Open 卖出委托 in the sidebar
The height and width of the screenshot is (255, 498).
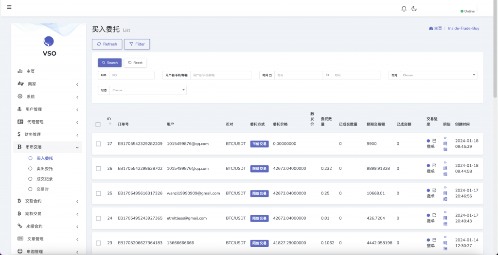pyautogui.click(x=45, y=169)
